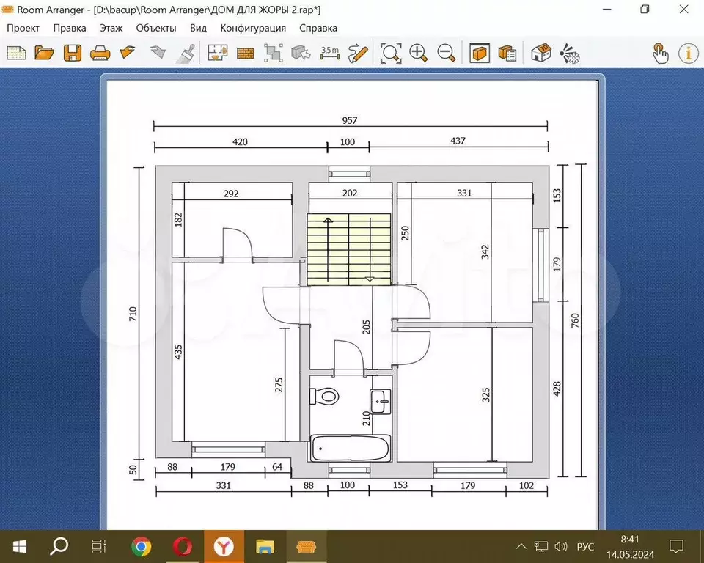Open the room shape editor icon
The width and height of the screenshot is (704, 563).
218,53
